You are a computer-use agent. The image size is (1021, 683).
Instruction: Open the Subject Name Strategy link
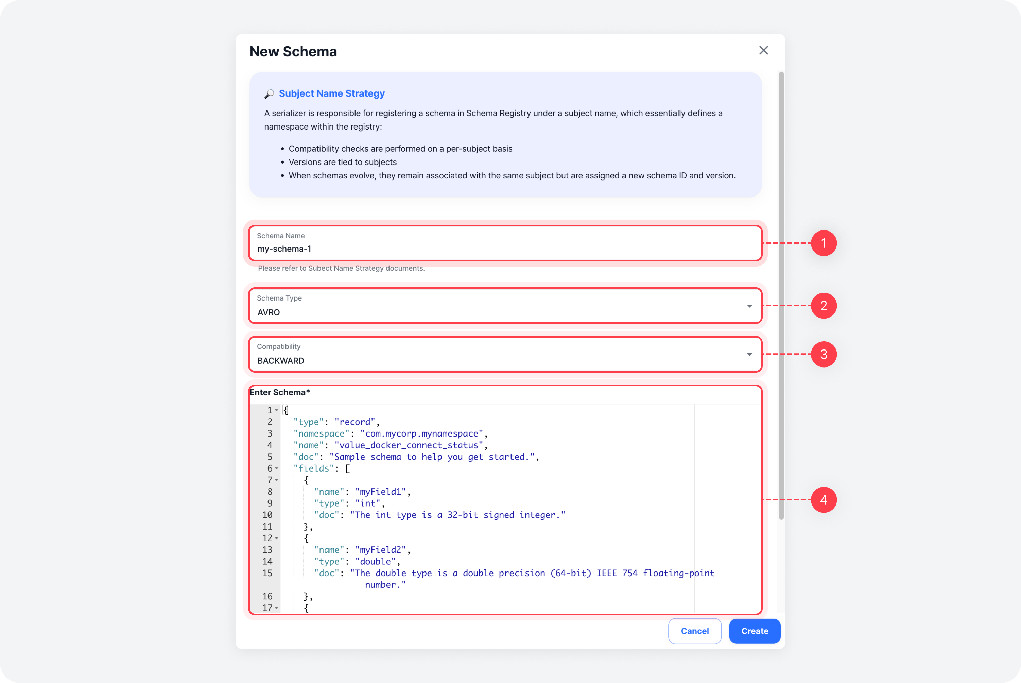click(x=332, y=93)
